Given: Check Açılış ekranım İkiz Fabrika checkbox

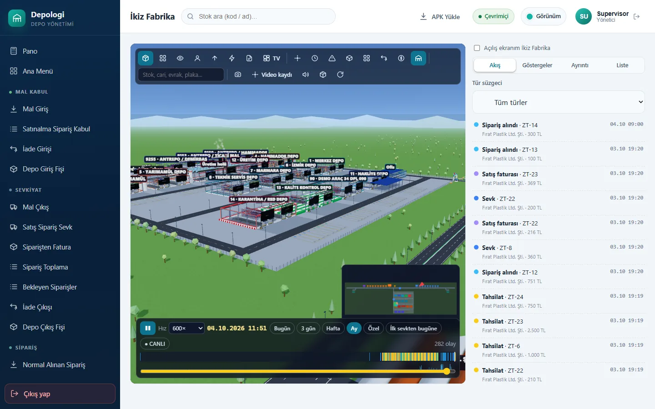Looking at the screenshot, I should tap(477, 48).
